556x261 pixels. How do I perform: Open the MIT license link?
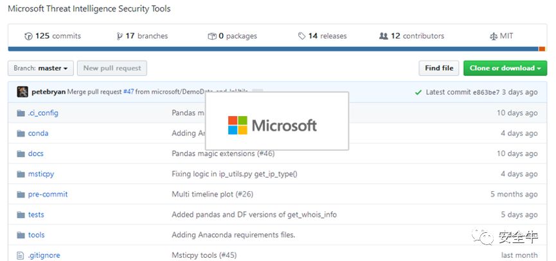(501, 36)
